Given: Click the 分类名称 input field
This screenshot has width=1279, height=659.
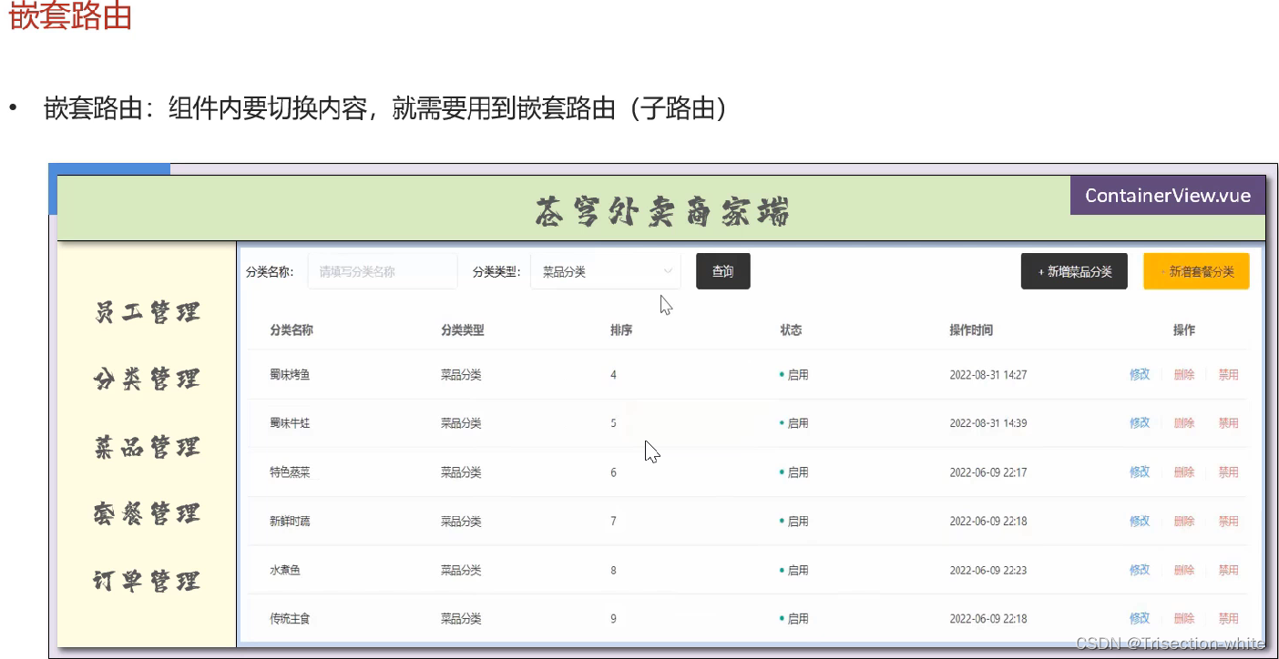Looking at the screenshot, I should pos(383,271).
